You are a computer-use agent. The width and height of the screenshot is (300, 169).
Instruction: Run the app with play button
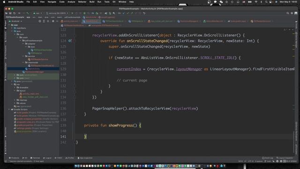click(x=72, y=13)
